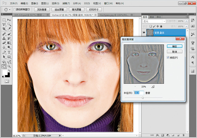Toggle lock image pixels brush icon

pyautogui.click(x=154, y=26)
